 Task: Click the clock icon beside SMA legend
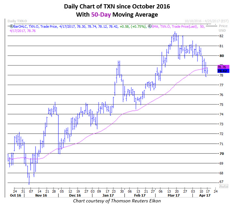tap(150, 26)
